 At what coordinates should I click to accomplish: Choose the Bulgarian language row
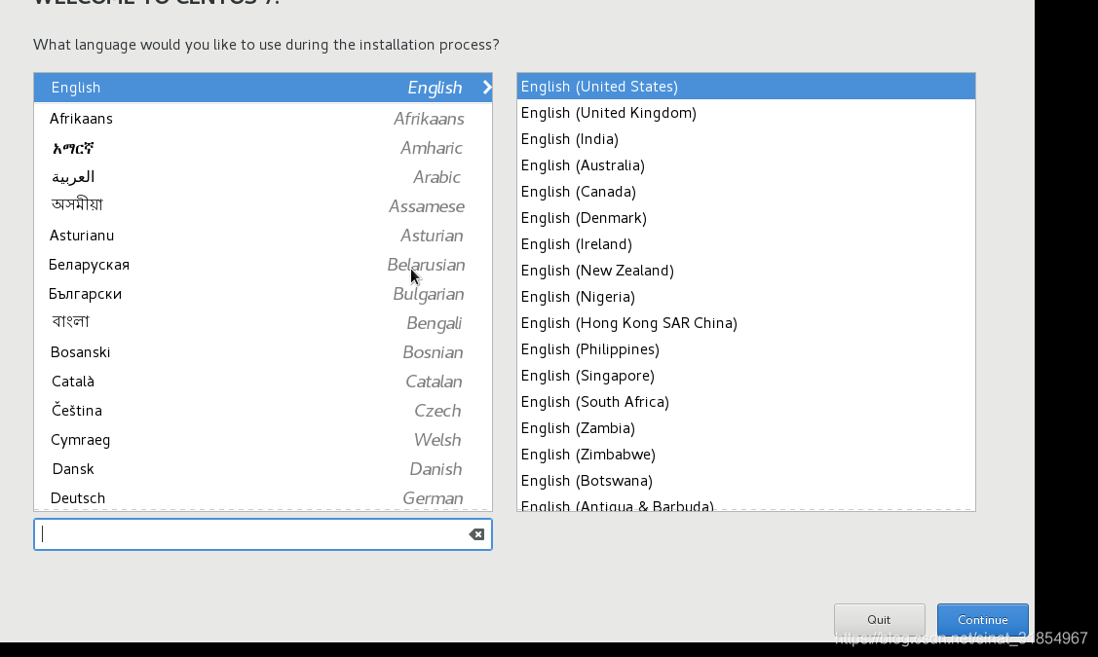(263, 294)
